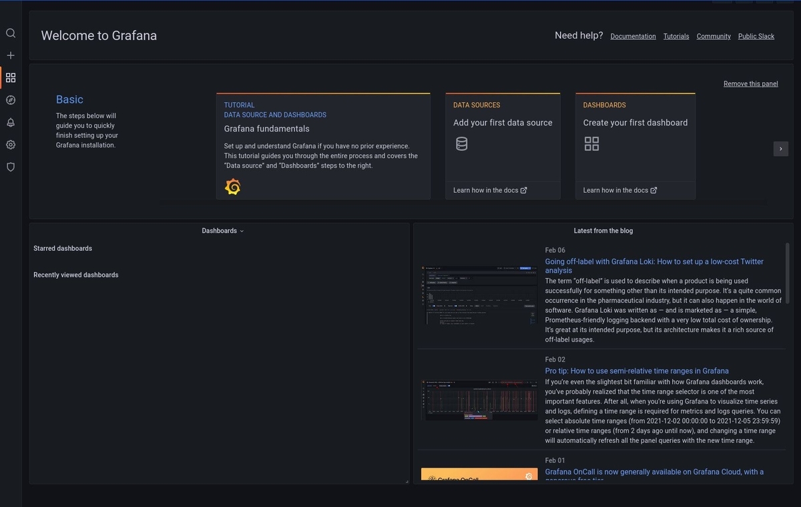Click the semi-relative time ranges blog thumbnail
Screen dimensions: 801x507
click(x=479, y=399)
